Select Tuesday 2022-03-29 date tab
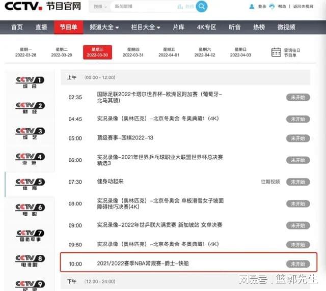 (x=62, y=52)
